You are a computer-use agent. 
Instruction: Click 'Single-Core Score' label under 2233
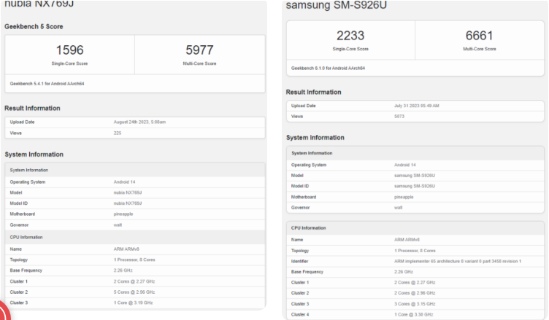pos(350,49)
